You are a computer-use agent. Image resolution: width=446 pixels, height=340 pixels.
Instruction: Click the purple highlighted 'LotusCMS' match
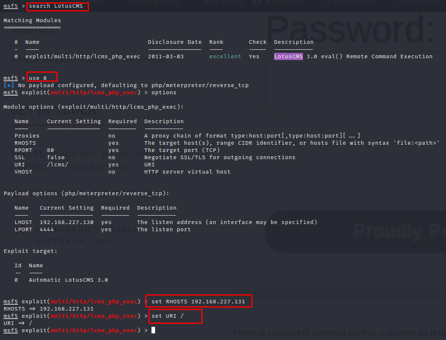[289, 56]
